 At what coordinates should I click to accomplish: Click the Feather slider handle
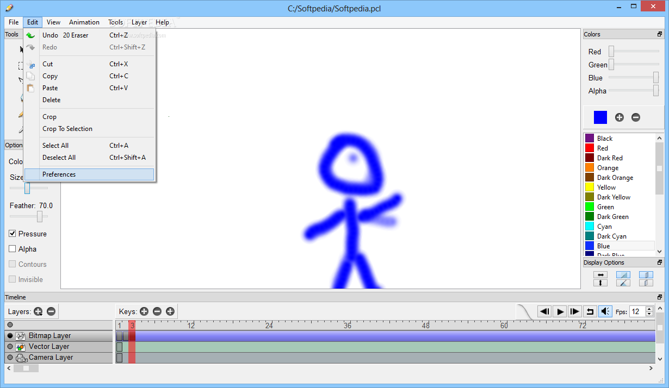[40, 216]
